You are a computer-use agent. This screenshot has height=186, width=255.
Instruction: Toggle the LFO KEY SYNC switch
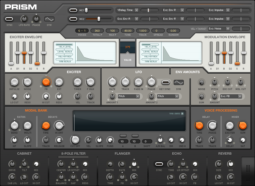point(165,82)
